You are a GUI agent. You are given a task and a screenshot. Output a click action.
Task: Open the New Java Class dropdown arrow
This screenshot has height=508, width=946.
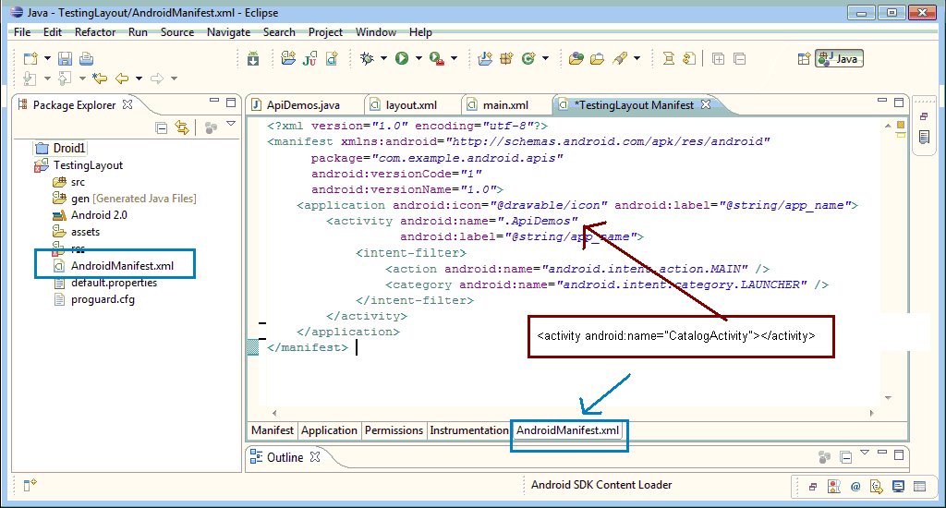pyautogui.click(x=545, y=58)
